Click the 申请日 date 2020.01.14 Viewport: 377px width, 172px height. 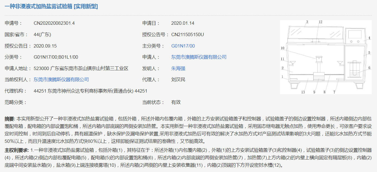tap(183, 23)
